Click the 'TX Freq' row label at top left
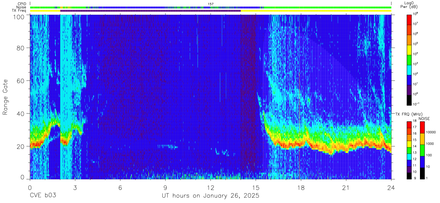The height and width of the screenshot is (203, 440). [x=19, y=10]
